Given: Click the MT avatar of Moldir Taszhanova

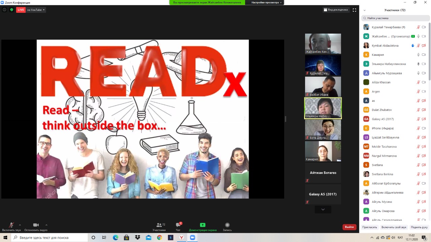Looking at the screenshot, I should coord(366,147).
